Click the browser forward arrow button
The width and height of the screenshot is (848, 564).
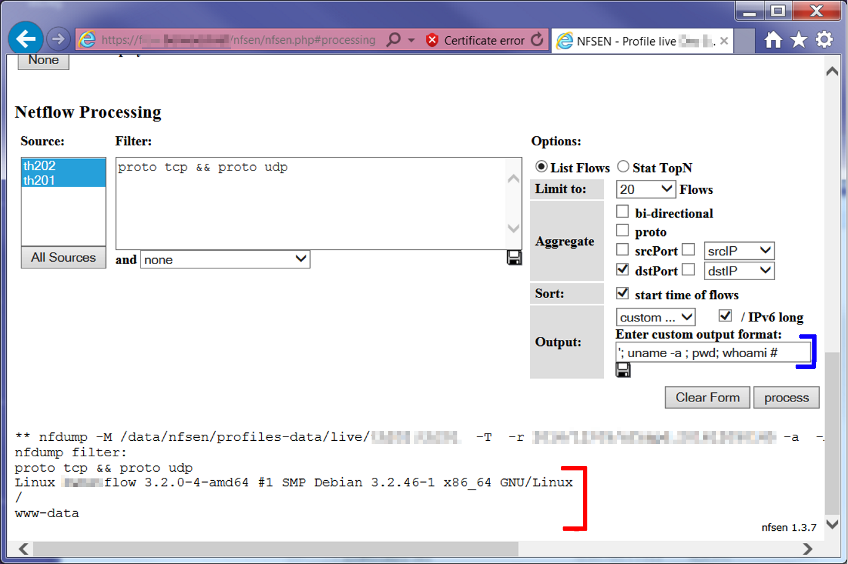(x=58, y=39)
